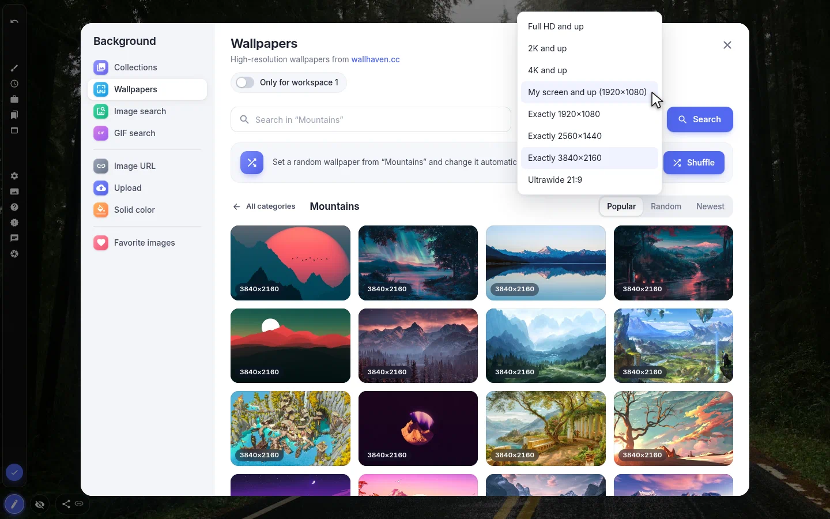Select Exactly 2560×1440 option
This screenshot has height=519, width=830.
(x=590, y=136)
